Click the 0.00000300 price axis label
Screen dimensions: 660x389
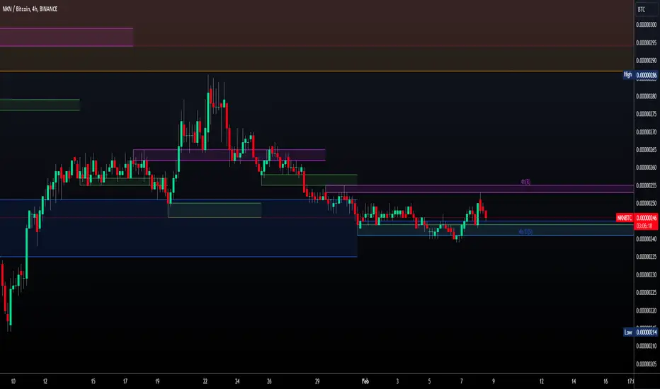point(646,25)
